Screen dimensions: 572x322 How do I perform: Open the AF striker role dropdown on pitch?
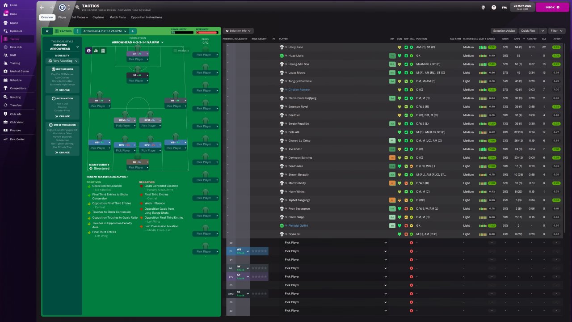[138, 54]
